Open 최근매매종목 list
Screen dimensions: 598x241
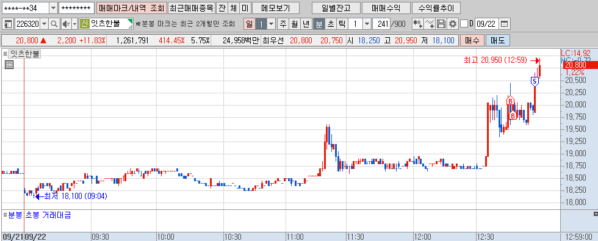click(191, 8)
